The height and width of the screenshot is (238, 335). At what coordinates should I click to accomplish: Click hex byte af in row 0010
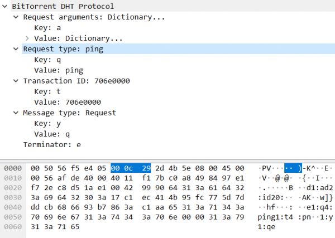pyautogui.click(x=62, y=178)
